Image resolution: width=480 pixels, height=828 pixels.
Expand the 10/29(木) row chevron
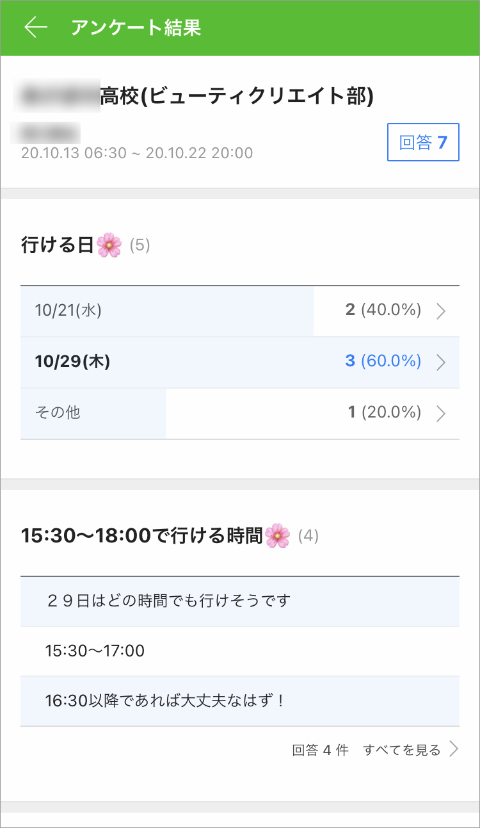pyautogui.click(x=440, y=362)
